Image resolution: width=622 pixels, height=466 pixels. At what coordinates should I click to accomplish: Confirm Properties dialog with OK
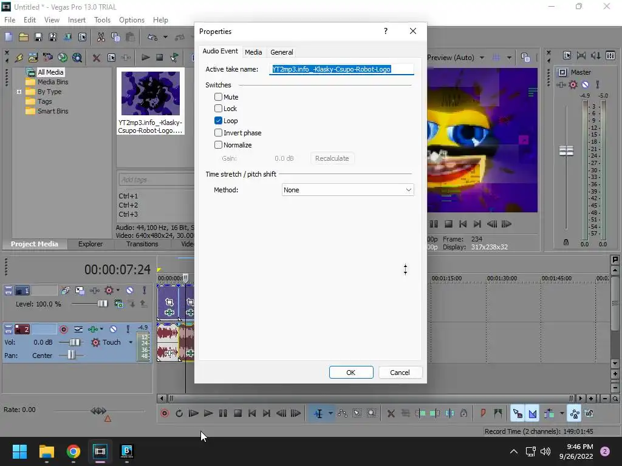click(351, 373)
